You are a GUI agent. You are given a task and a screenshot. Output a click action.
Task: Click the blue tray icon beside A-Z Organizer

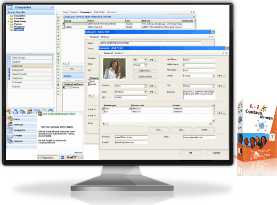[63, 158]
